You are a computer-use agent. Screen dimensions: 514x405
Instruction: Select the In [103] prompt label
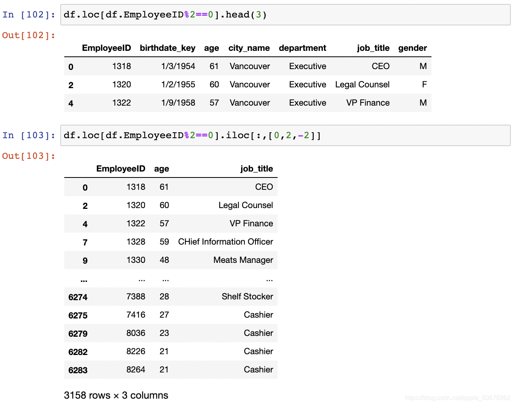tap(29, 135)
